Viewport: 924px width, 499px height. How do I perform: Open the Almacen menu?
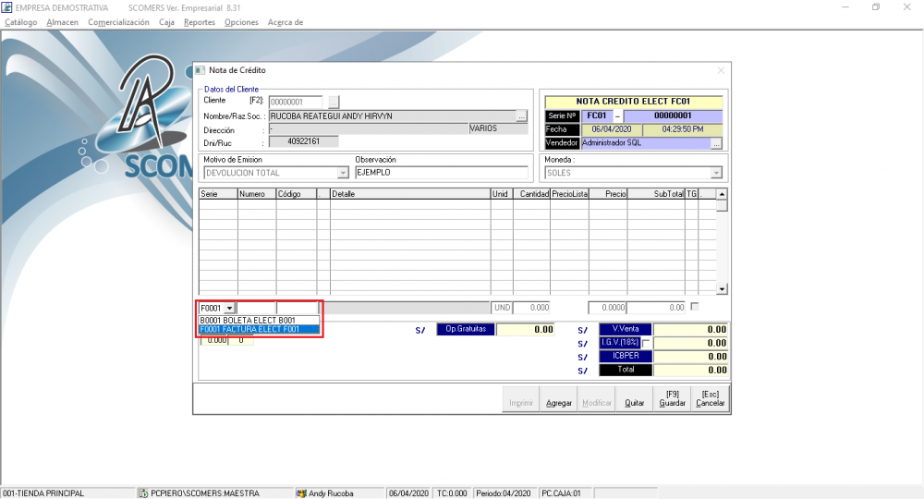63,22
